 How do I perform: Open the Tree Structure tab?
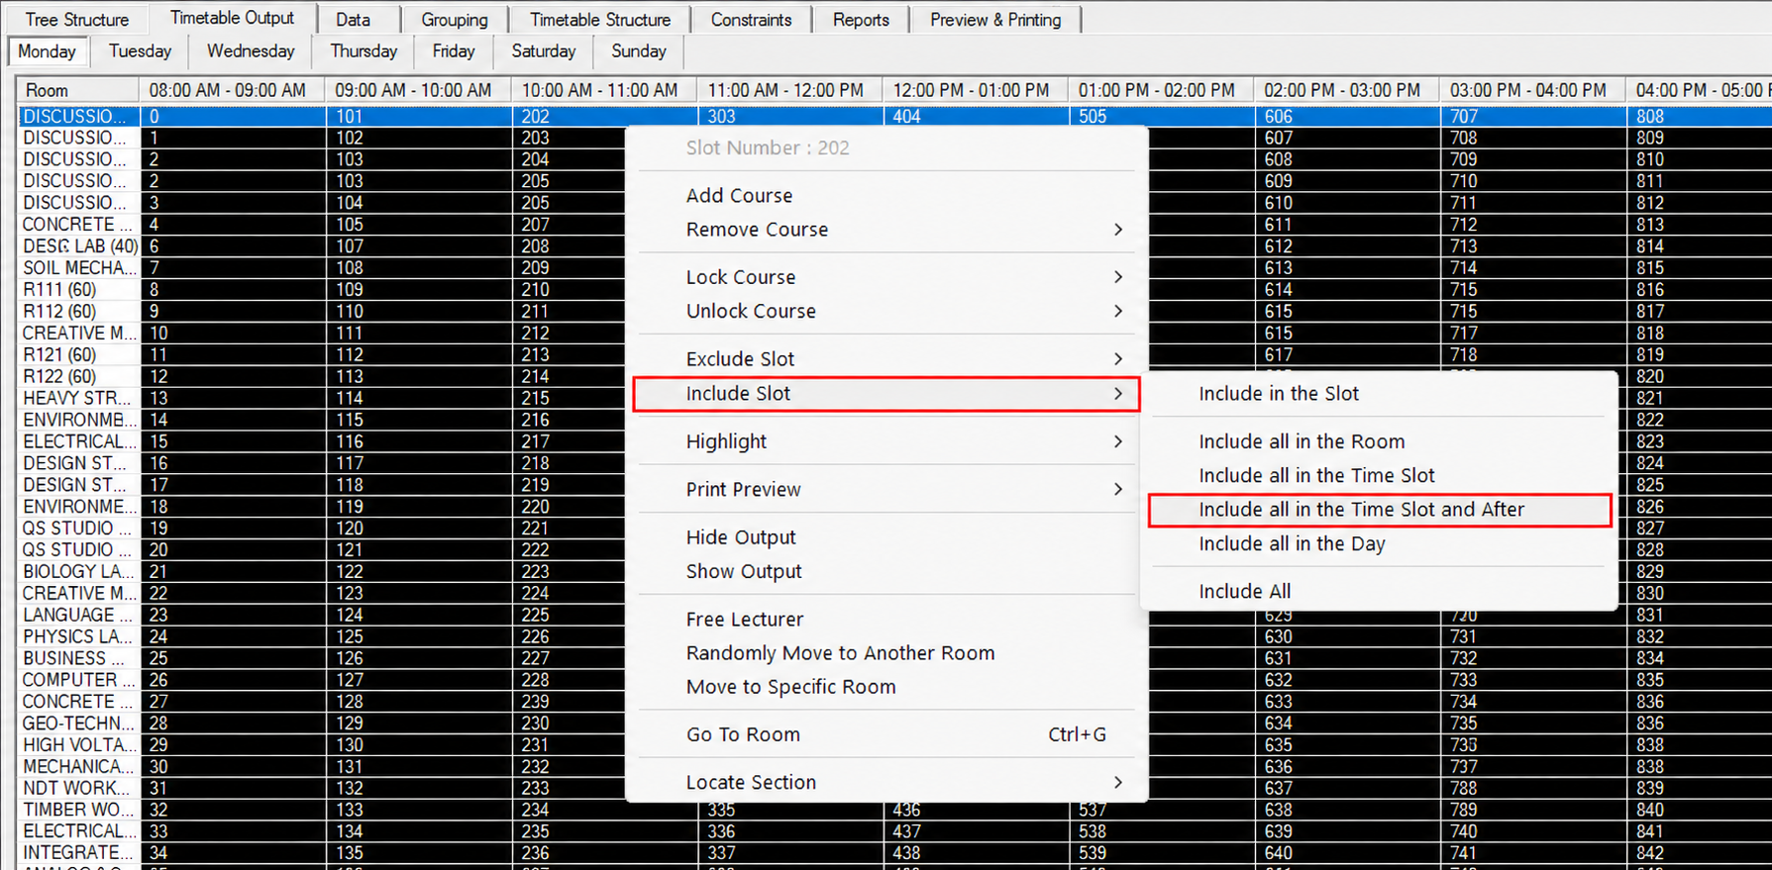(76, 20)
